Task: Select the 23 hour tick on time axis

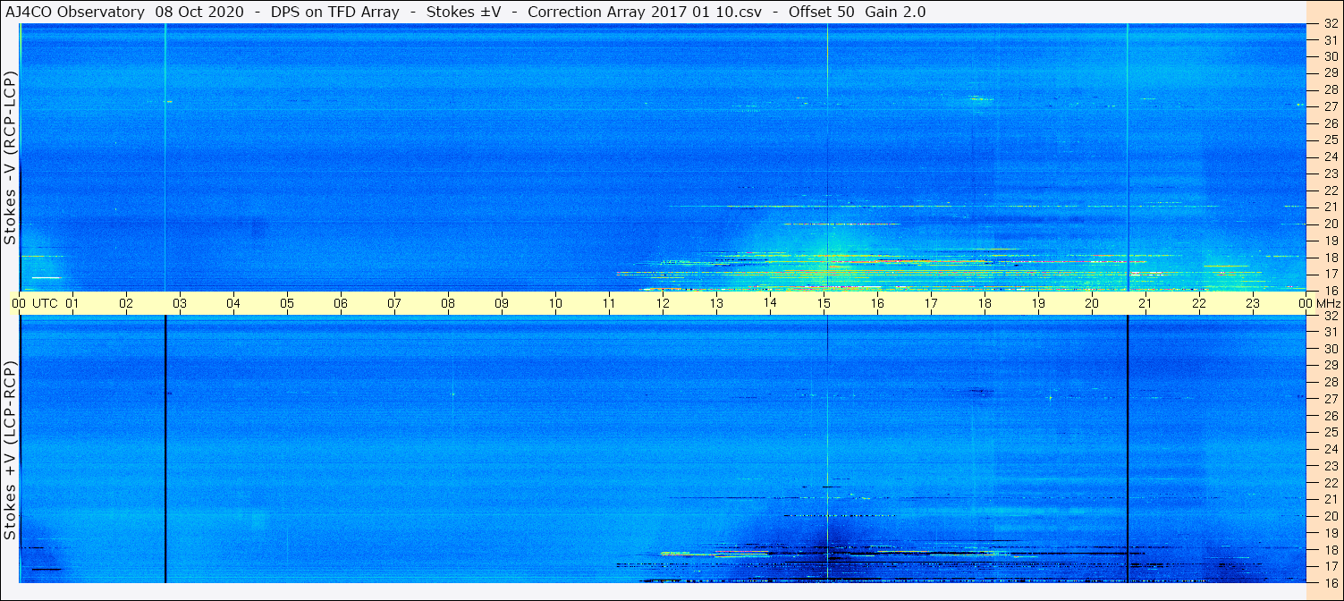Action: [1253, 303]
